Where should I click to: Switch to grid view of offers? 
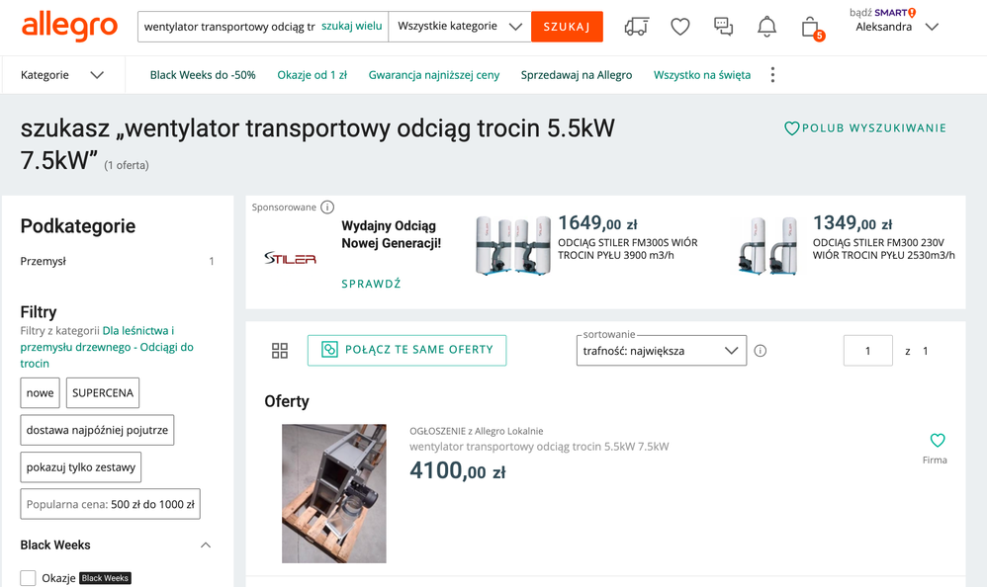coord(280,351)
